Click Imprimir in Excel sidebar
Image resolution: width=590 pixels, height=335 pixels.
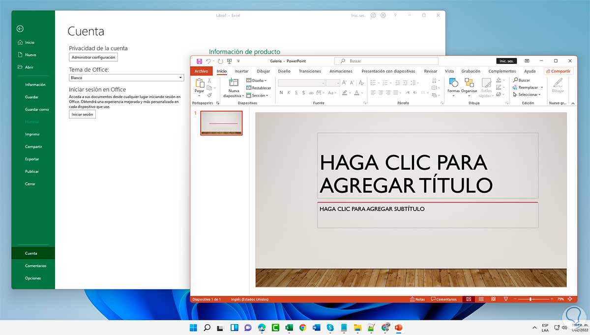click(32, 134)
